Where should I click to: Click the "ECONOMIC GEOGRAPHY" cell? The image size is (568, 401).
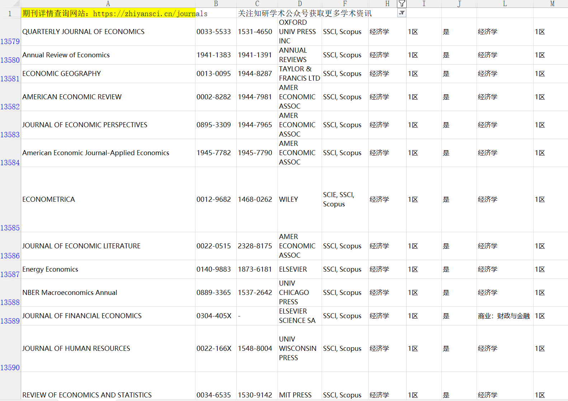[108, 74]
